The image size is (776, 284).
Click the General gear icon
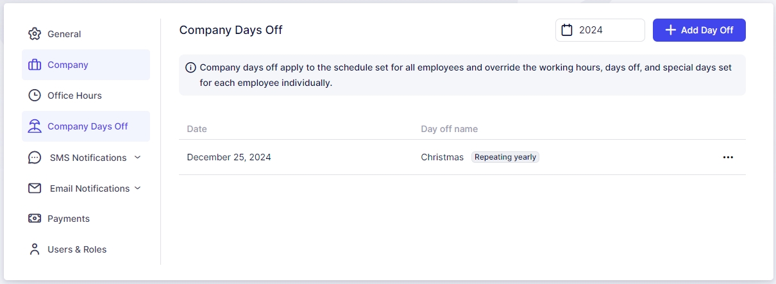pos(35,34)
